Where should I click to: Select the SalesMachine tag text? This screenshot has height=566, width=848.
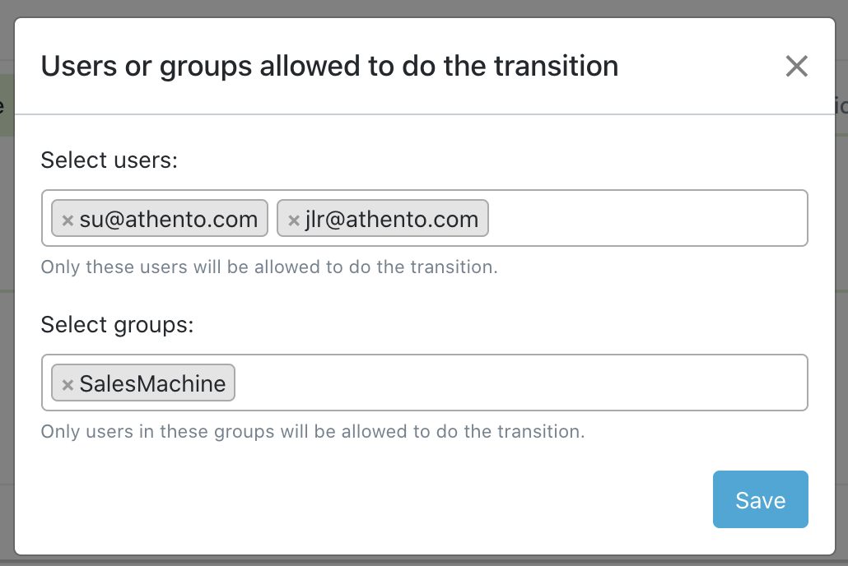pos(152,383)
